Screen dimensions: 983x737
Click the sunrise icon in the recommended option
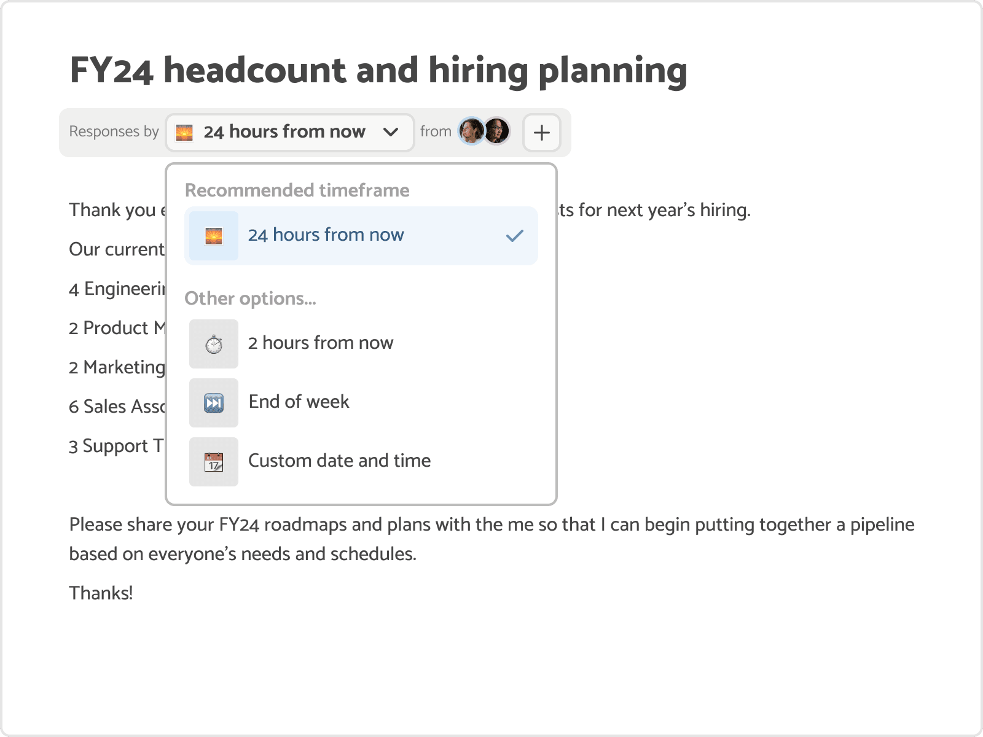[214, 236]
